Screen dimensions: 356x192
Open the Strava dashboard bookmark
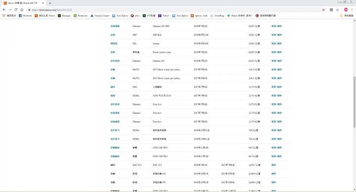click(x=44, y=16)
